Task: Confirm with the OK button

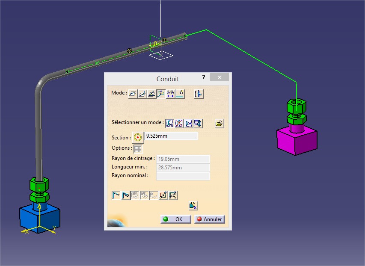Action: tap(176, 219)
